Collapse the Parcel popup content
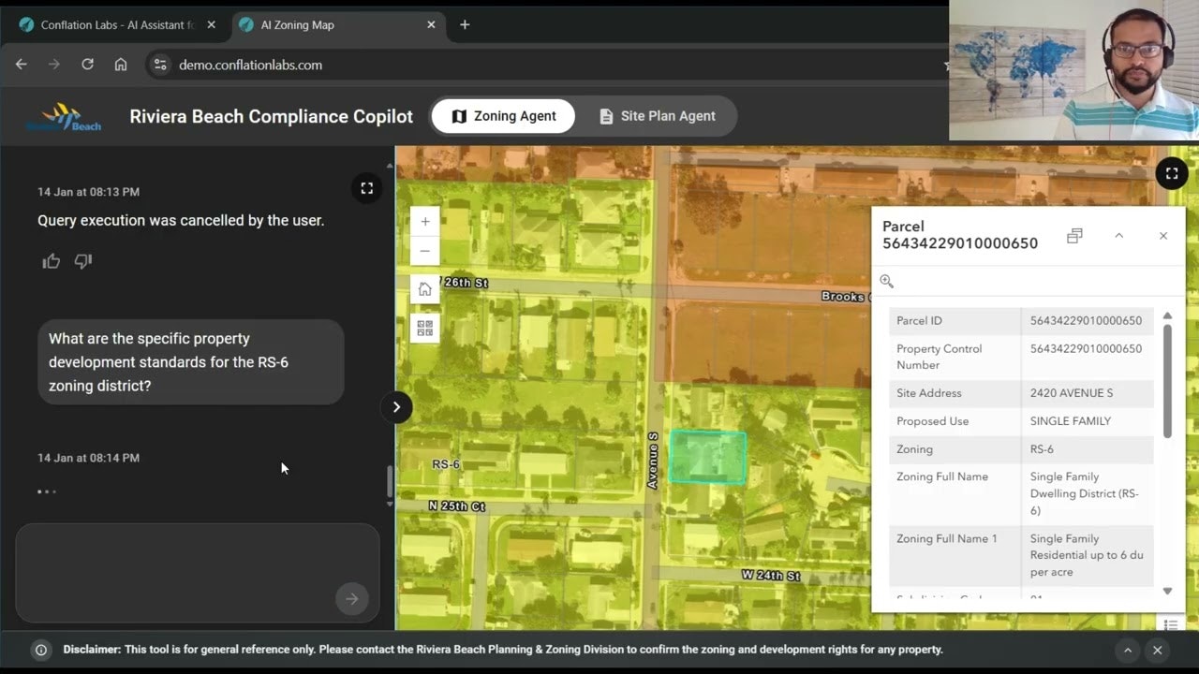 (x=1118, y=236)
